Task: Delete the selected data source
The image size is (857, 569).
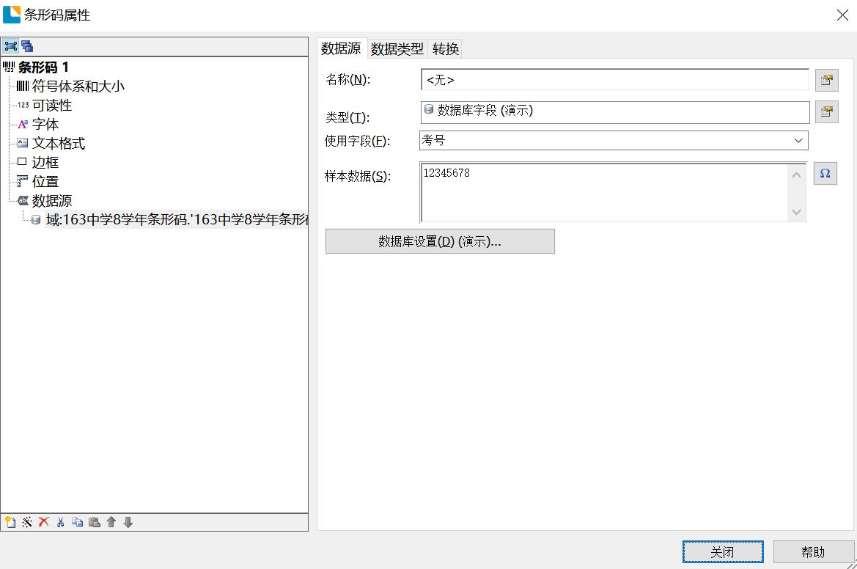Action: click(x=43, y=522)
